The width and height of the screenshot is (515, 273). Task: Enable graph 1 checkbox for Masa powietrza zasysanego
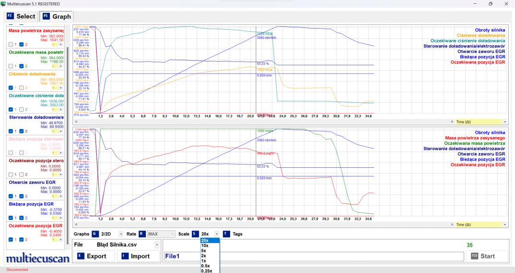point(11,44)
